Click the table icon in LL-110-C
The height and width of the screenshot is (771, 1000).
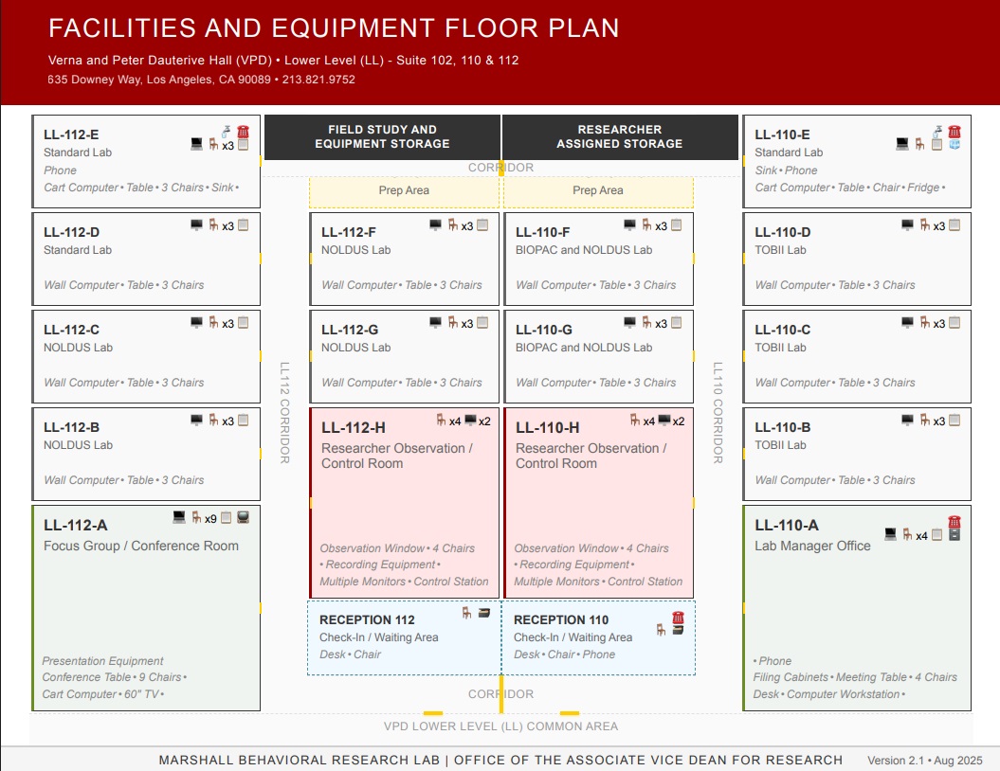tap(955, 323)
